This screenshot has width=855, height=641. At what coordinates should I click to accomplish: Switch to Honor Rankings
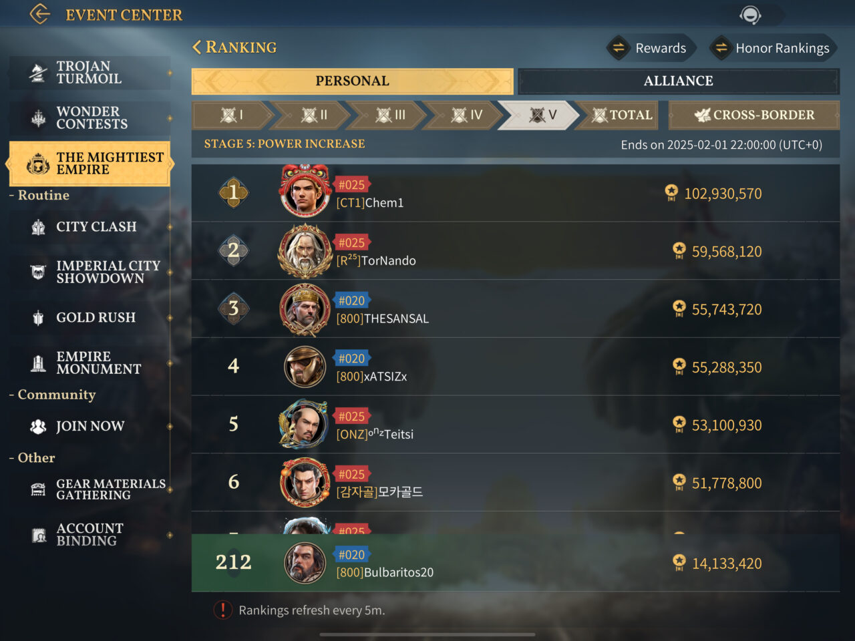[x=773, y=48]
